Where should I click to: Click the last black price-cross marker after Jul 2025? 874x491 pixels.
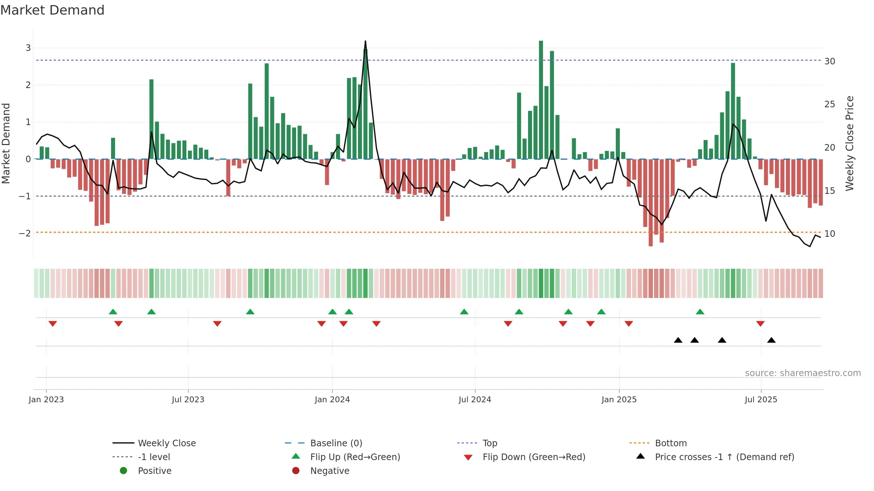click(x=771, y=340)
